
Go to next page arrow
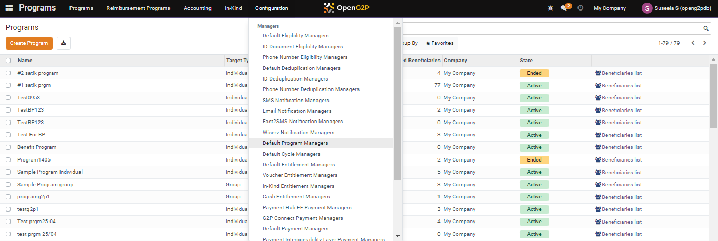(705, 43)
